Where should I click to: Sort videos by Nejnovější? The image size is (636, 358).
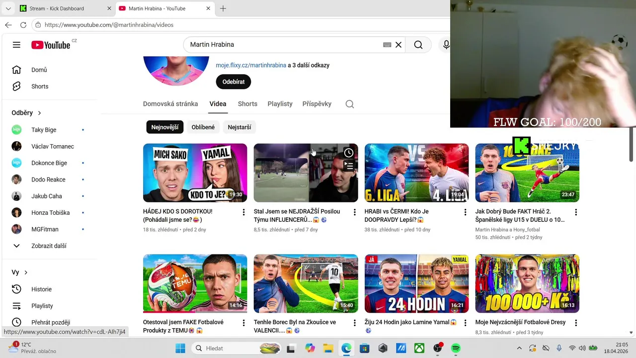165,127
